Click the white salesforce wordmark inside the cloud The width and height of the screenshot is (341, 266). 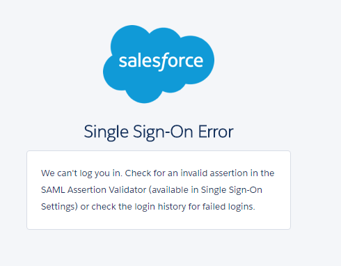pos(161,61)
